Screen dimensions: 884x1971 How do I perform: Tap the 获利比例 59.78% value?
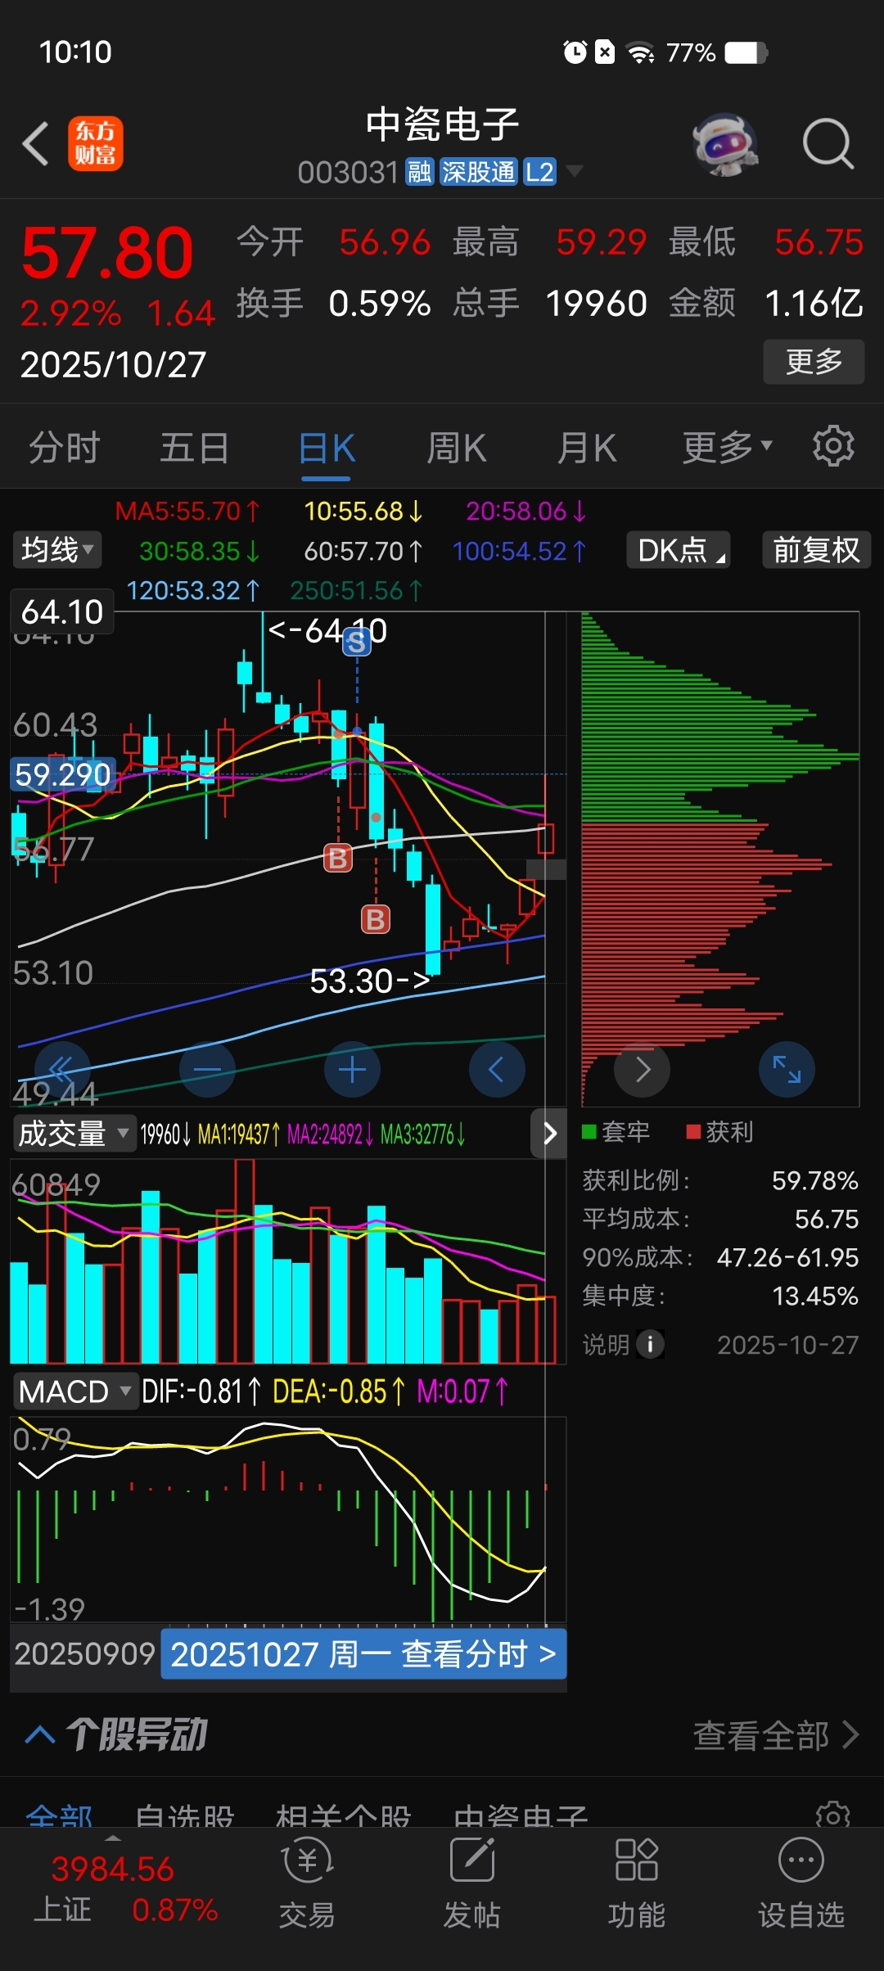click(814, 1180)
